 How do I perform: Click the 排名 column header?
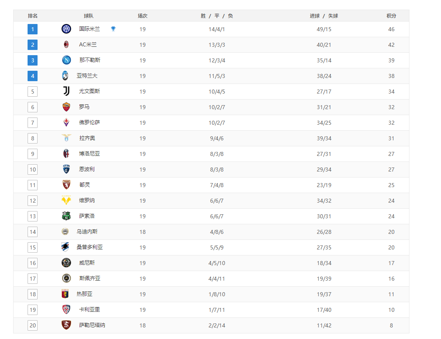click(33, 16)
